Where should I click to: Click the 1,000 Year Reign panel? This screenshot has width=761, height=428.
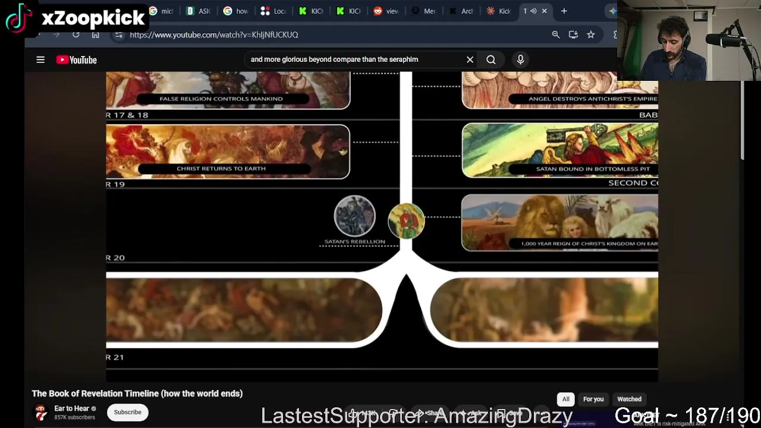tap(560, 222)
